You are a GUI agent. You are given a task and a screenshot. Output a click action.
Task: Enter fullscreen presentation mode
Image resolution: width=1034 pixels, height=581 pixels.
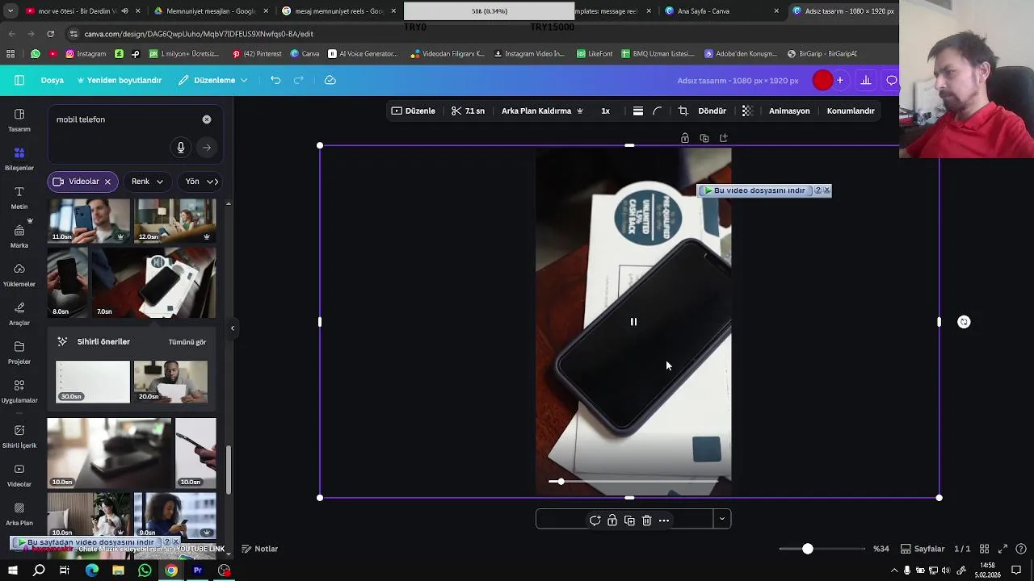pyautogui.click(x=1002, y=549)
